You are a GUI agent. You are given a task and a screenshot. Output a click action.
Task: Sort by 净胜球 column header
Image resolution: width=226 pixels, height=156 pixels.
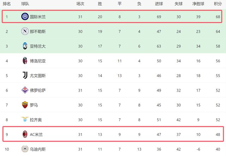[198, 4]
